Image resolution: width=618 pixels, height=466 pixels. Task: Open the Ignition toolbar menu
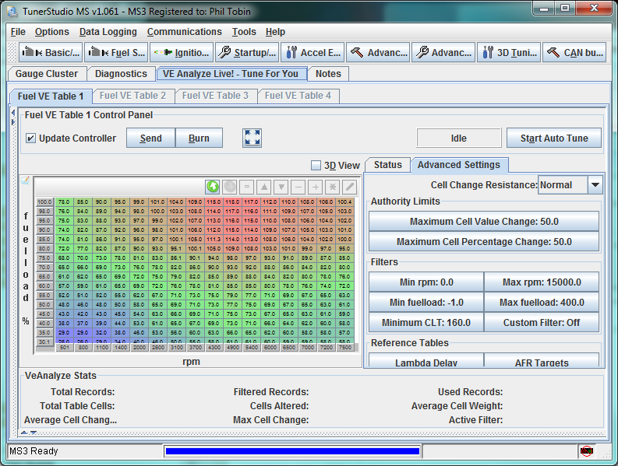pos(180,53)
